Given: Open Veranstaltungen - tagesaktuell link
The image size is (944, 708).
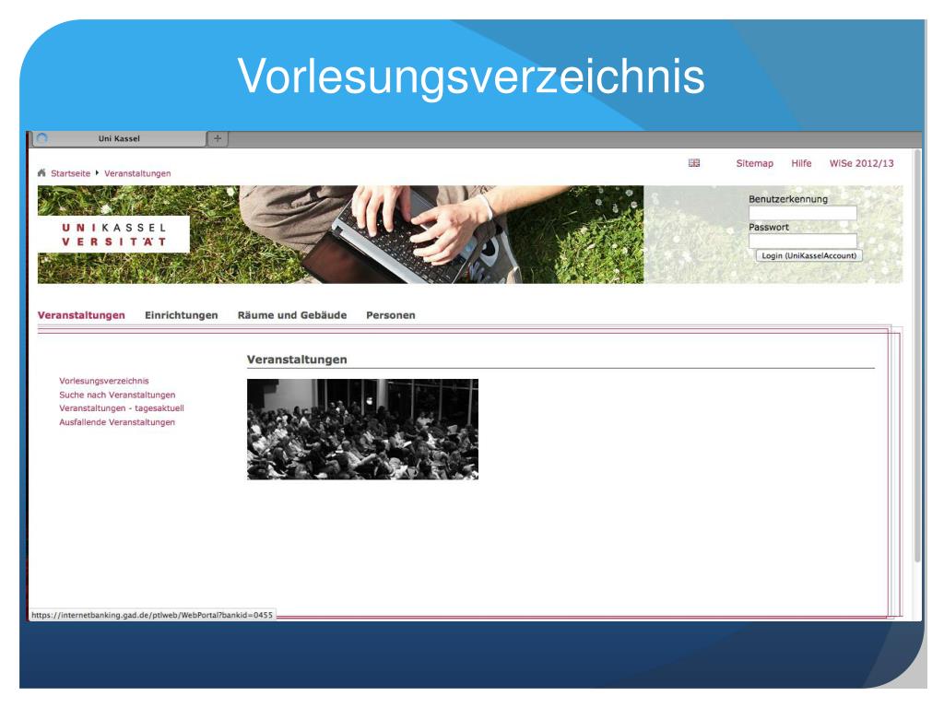Looking at the screenshot, I should click(122, 408).
